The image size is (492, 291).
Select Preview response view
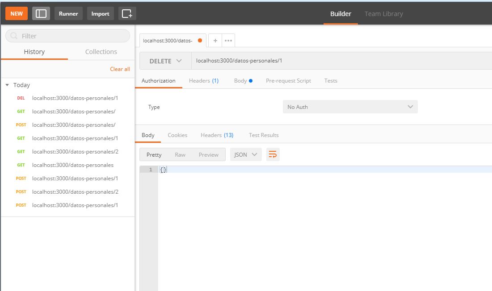tap(208, 154)
